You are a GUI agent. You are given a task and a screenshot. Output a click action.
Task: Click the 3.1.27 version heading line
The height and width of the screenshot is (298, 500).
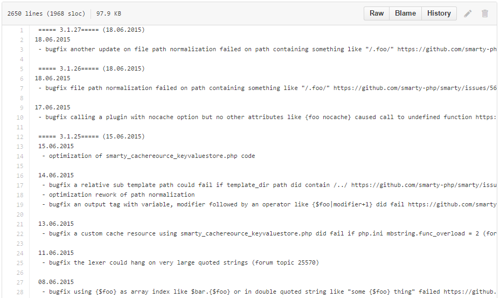[x=92, y=30]
